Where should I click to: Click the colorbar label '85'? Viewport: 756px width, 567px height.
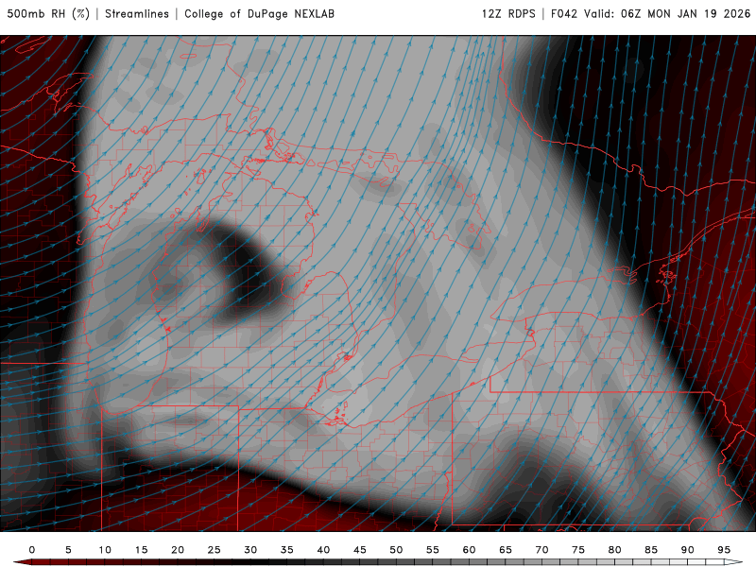tap(651, 550)
